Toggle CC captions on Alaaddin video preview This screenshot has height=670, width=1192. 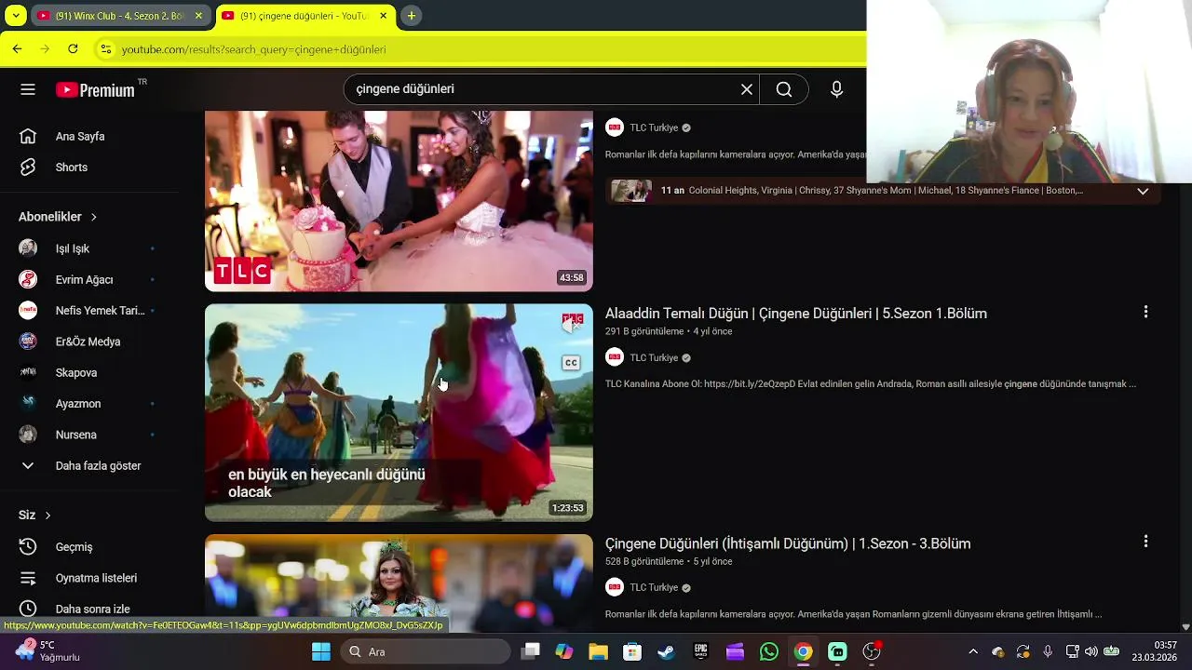pyautogui.click(x=571, y=363)
